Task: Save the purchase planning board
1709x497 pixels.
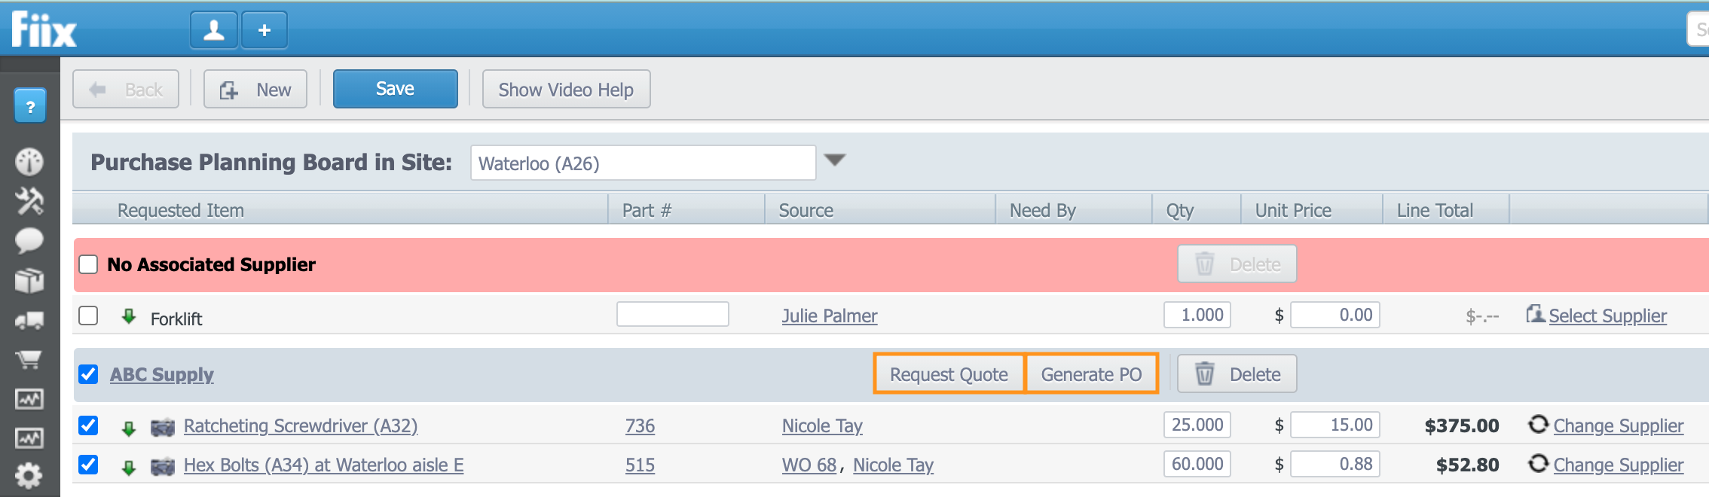Action: coord(396,89)
